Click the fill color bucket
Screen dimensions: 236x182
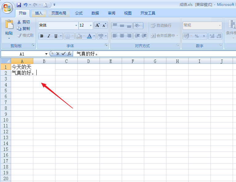click(79, 36)
